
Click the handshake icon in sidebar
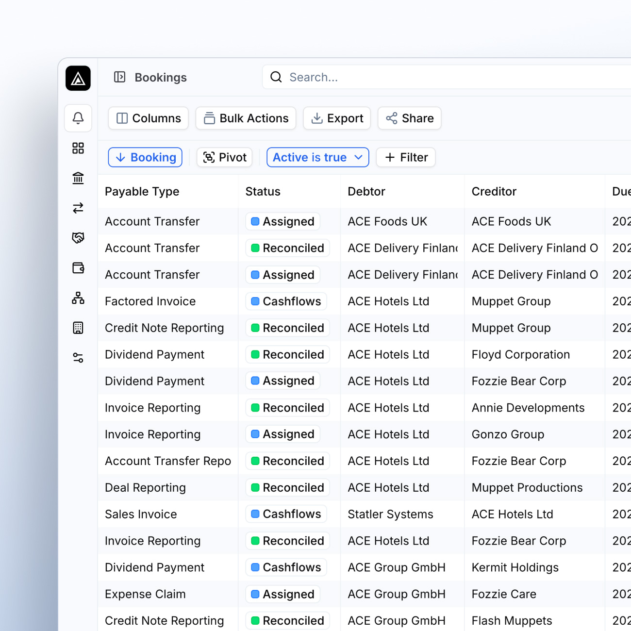point(78,238)
